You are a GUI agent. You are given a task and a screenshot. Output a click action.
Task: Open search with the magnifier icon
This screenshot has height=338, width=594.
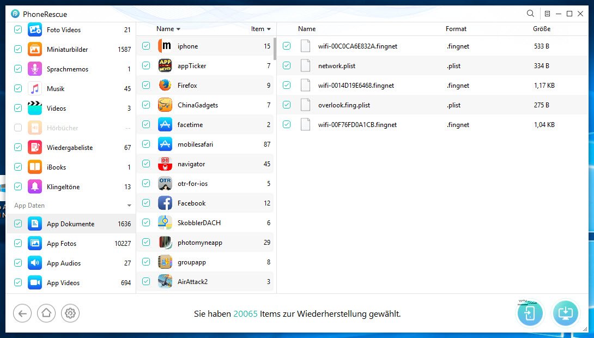click(x=530, y=14)
